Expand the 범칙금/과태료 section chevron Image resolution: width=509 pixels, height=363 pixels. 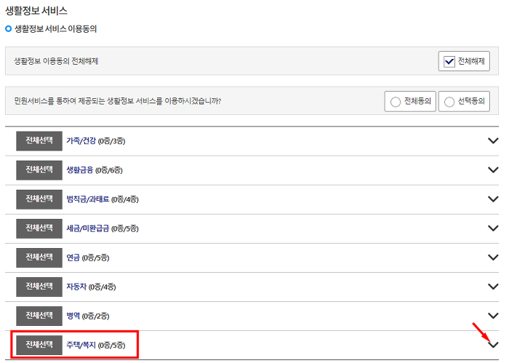click(493, 199)
